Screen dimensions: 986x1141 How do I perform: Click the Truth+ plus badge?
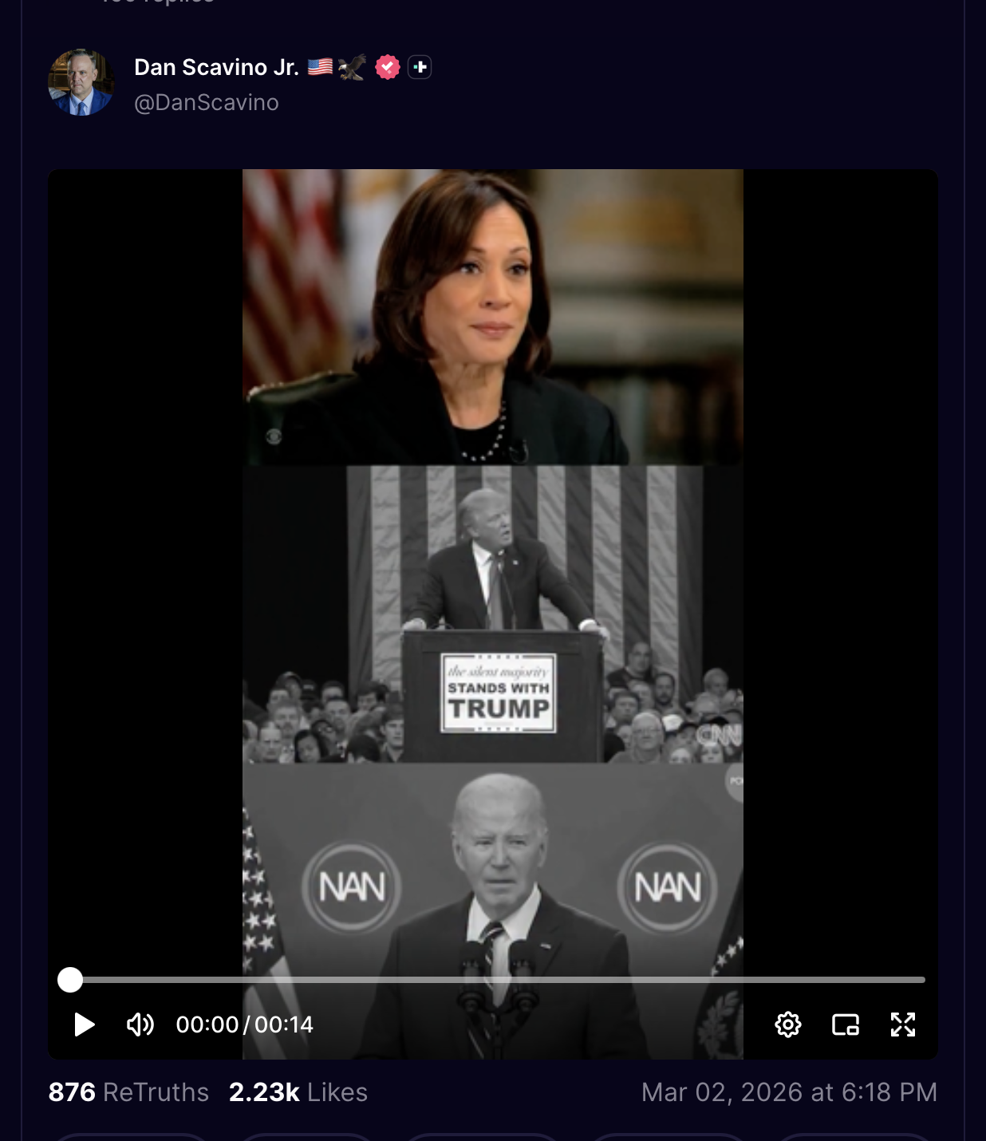tap(420, 67)
